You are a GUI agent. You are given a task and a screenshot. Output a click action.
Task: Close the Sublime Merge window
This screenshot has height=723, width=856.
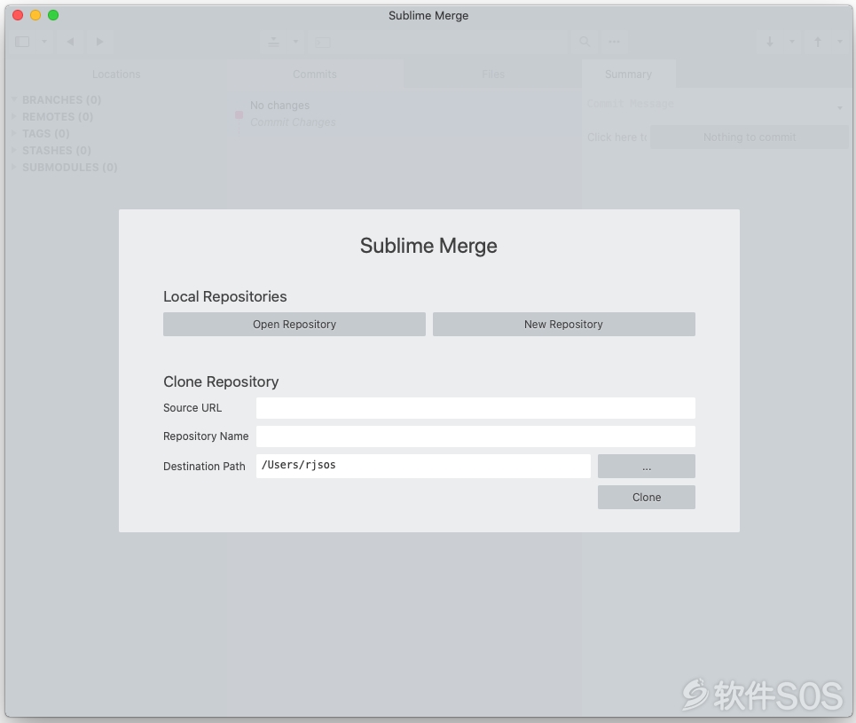(18, 15)
